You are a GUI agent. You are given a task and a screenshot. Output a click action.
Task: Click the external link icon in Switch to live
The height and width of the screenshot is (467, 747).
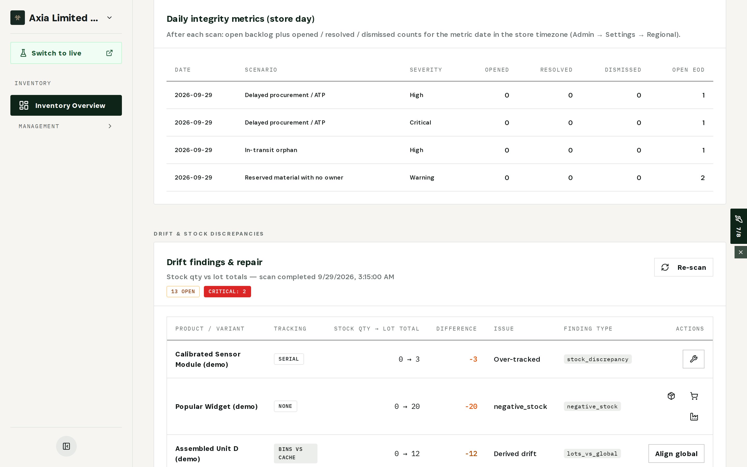pos(109,53)
